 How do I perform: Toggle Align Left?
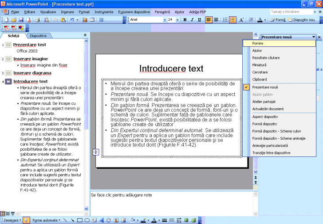(x=209, y=20)
